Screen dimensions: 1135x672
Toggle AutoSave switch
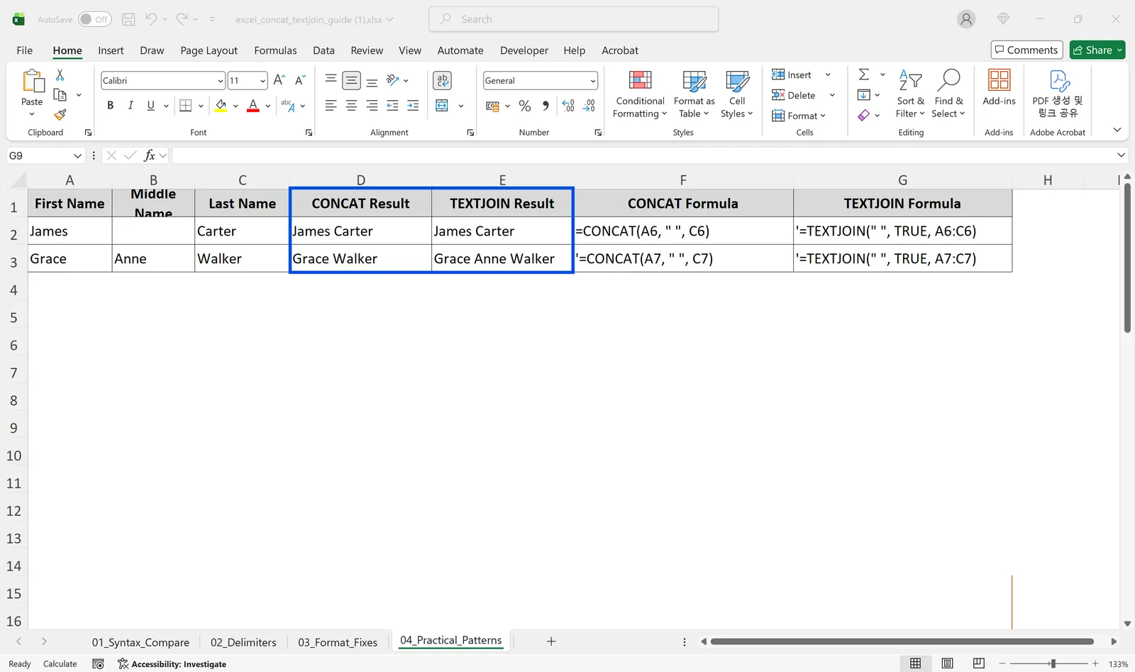[94, 19]
